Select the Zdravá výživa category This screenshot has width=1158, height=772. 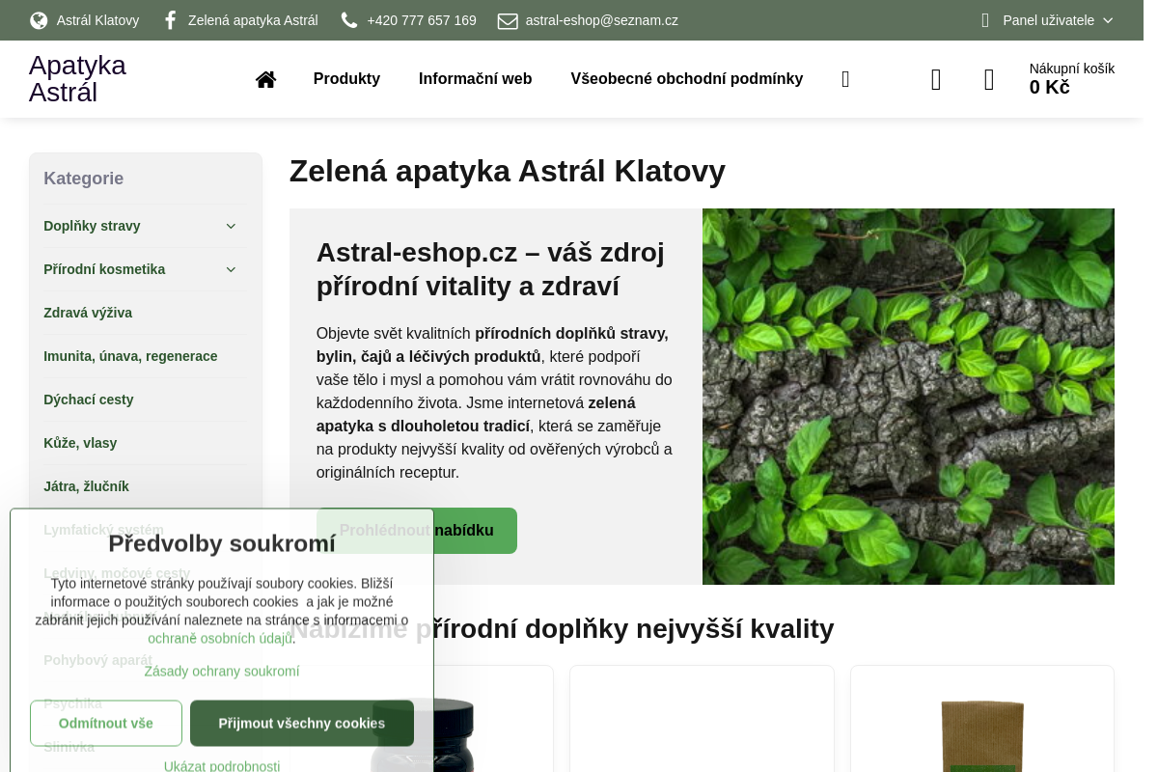[x=88, y=313]
